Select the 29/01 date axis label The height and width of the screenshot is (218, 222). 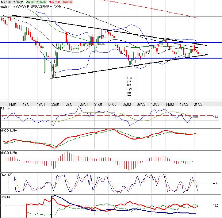click(84, 105)
